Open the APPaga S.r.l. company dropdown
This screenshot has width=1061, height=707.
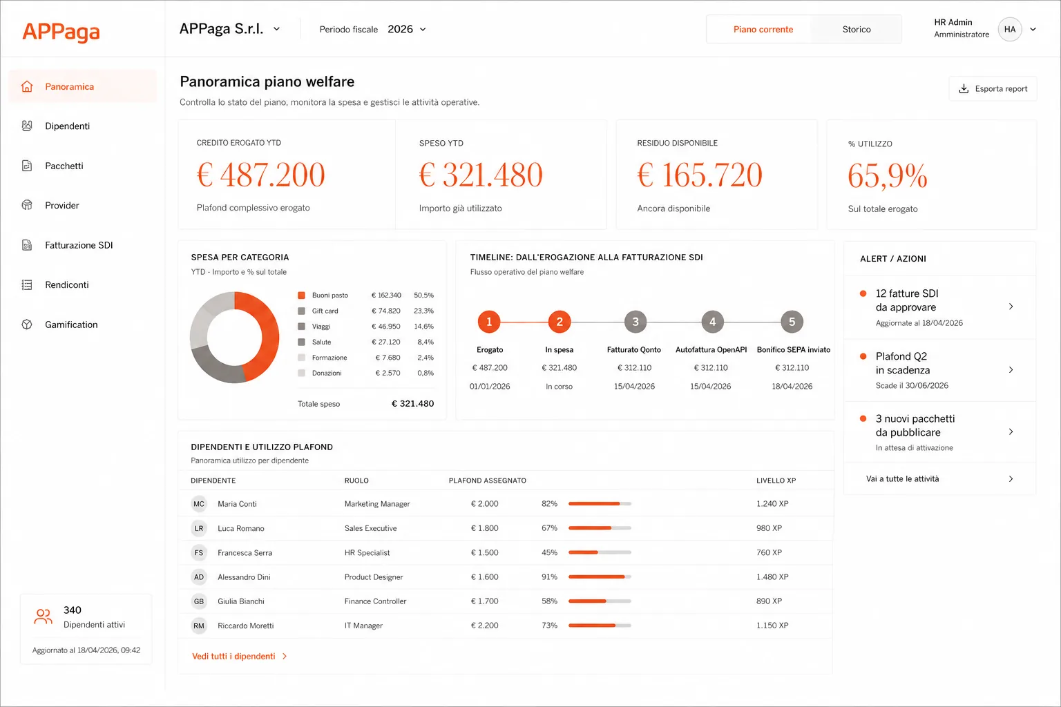[230, 29]
